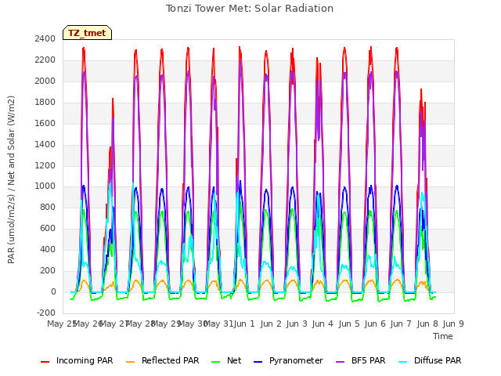Click the Jun 4 x-axis date label
The image size is (501, 376).
click(x=323, y=324)
